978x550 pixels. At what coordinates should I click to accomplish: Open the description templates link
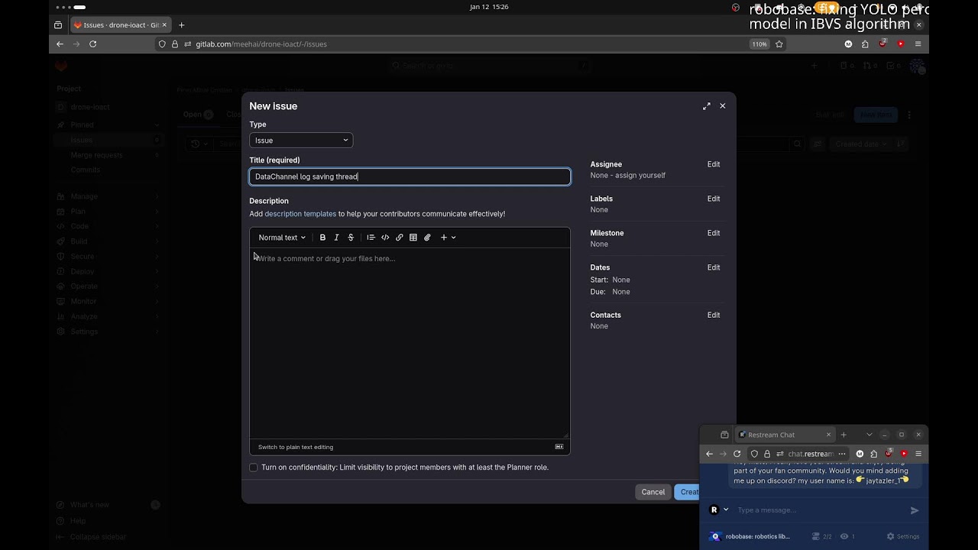coord(300,214)
